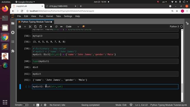The image size is (190, 107).
Task: Restart the kernel with the circular arrow
Action: [x=56, y=26]
